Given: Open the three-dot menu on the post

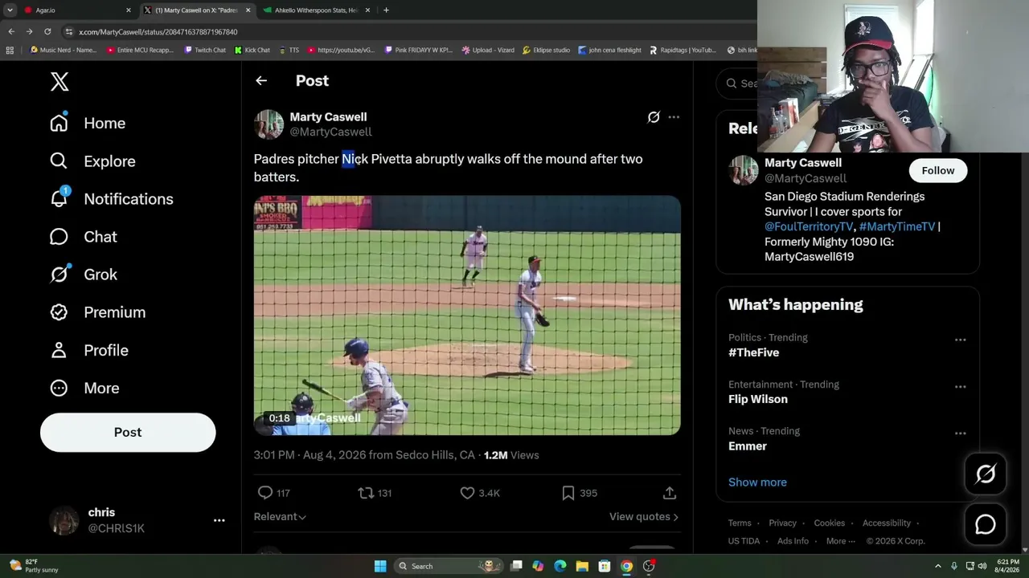Looking at the screenshot, I should point(674,117).
